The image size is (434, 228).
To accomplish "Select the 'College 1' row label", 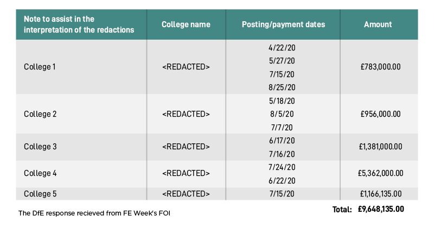I will tap(40, 67).
